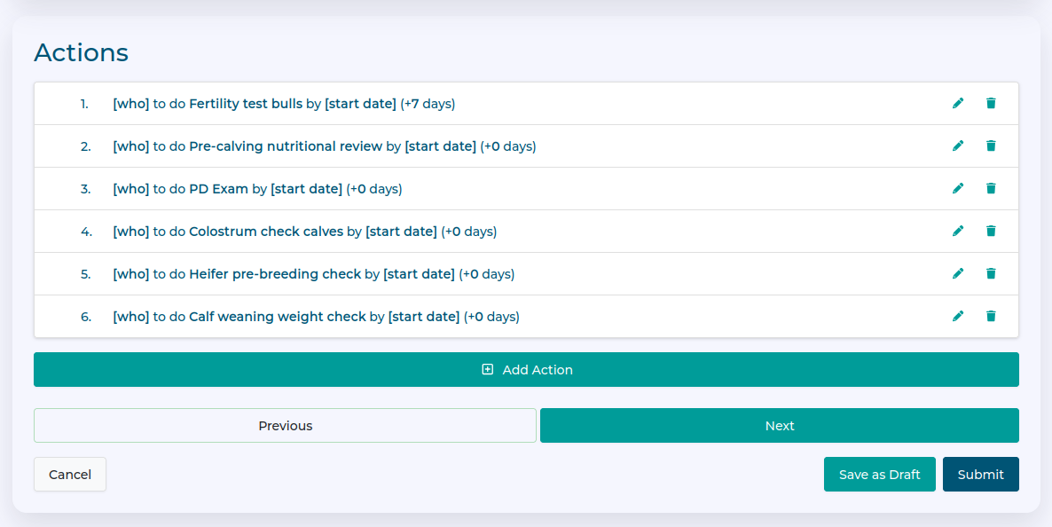The height and width of the screenshot is (527, 1052).
Task: Delete the Colostrum check calves action
Action: point(991,231)
